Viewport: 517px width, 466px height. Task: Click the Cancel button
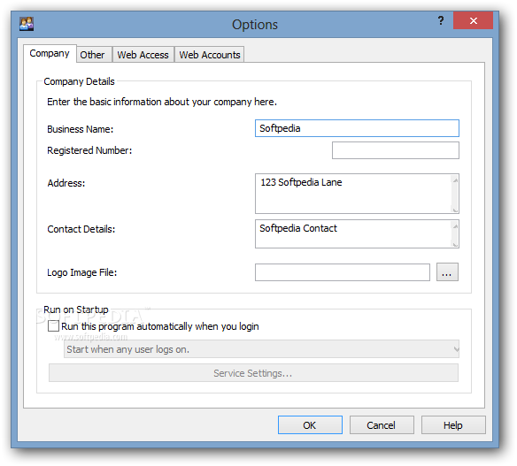pyautogui.click(x=382, y=425)
